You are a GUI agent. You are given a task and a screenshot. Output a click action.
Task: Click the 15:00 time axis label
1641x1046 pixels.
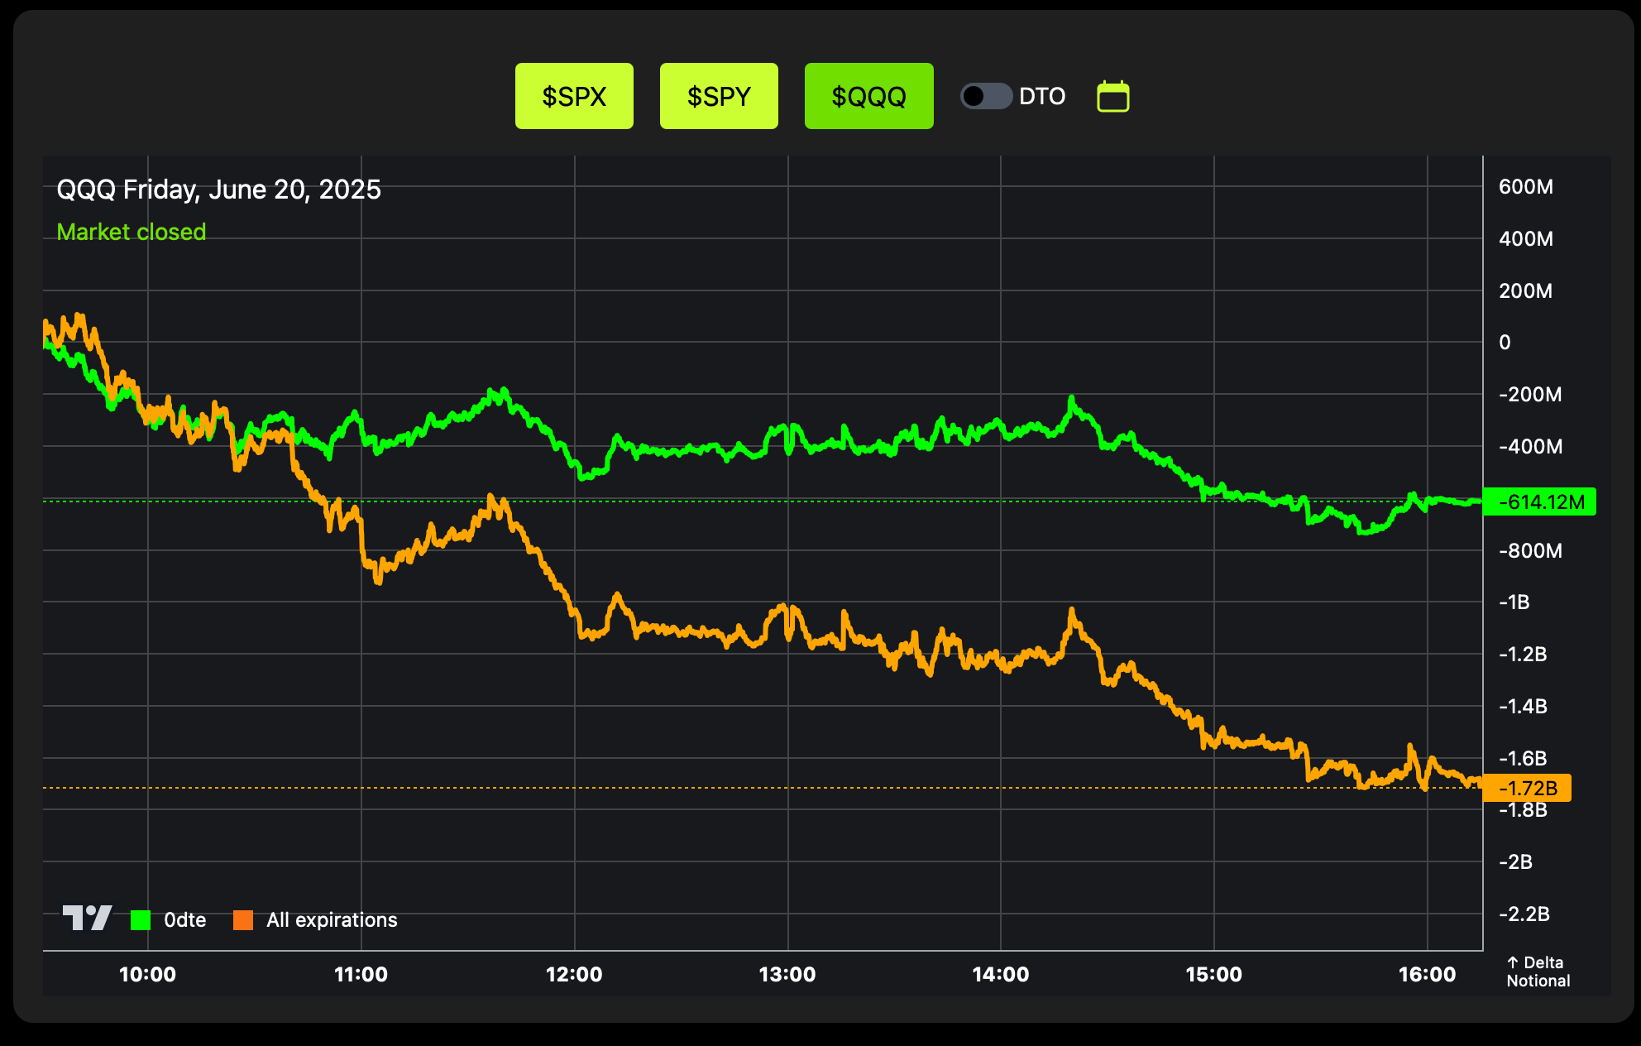coord(1214,974)
